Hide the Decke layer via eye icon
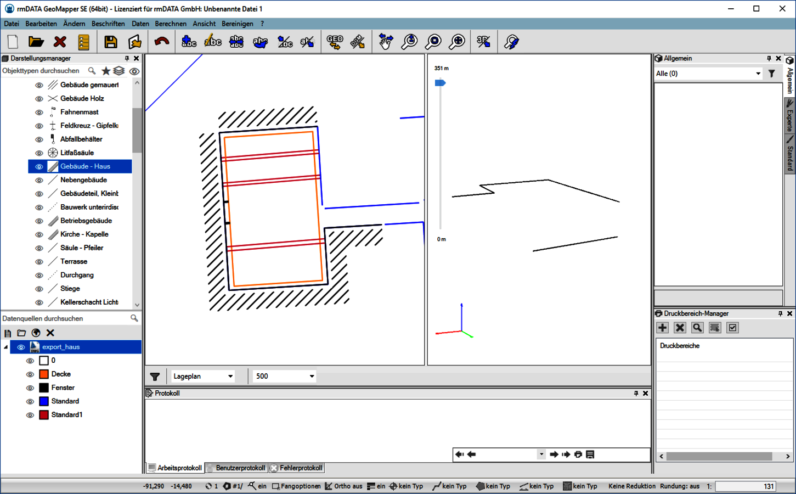 pos(30,374)
